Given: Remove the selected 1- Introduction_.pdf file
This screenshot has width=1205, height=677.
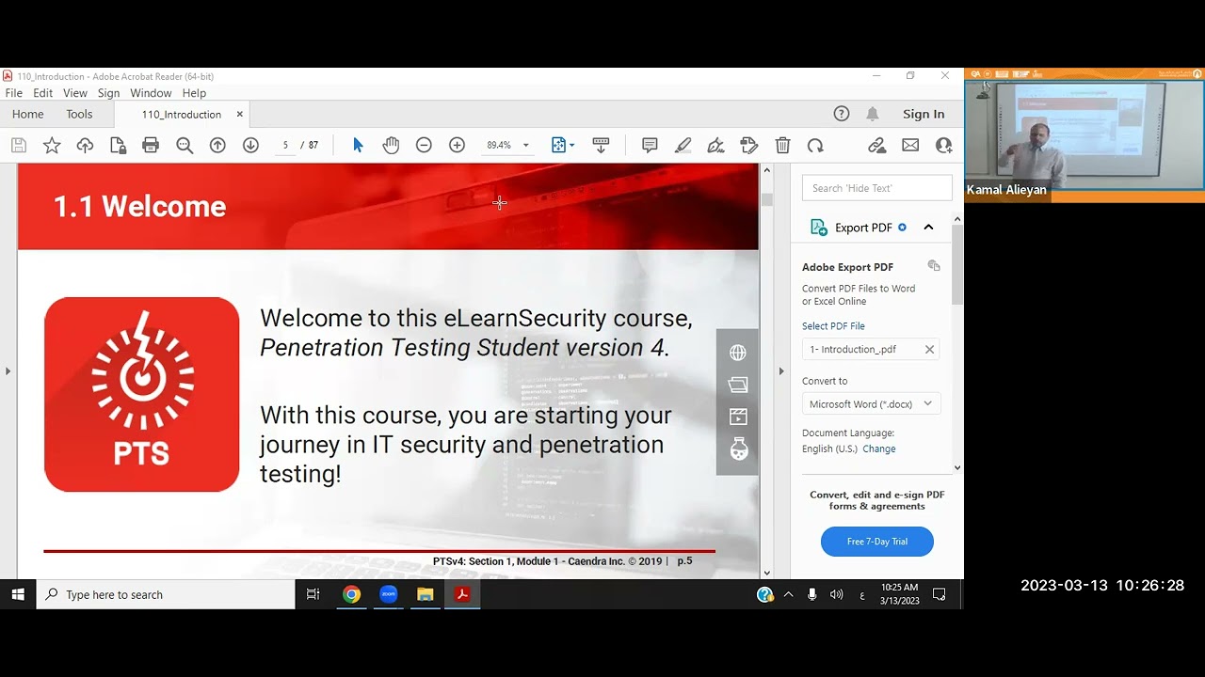Looking at the screenshot, I should point(929,349).
